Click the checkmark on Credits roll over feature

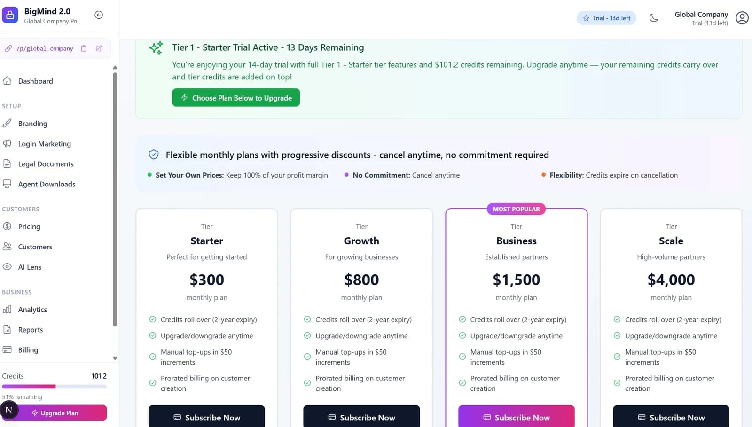tap(153, 319)
